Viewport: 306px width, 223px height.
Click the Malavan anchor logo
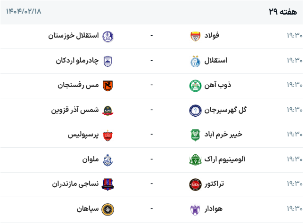tap(108, 159)
